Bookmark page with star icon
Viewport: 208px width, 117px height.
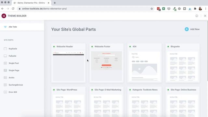coord(152,9)
